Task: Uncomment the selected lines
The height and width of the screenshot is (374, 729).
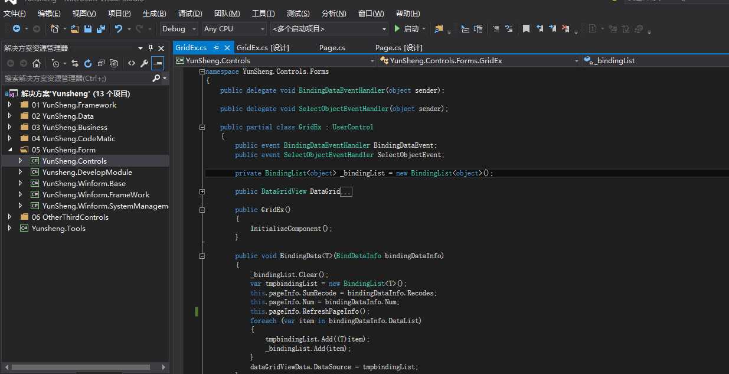Action: coord(509,28)
